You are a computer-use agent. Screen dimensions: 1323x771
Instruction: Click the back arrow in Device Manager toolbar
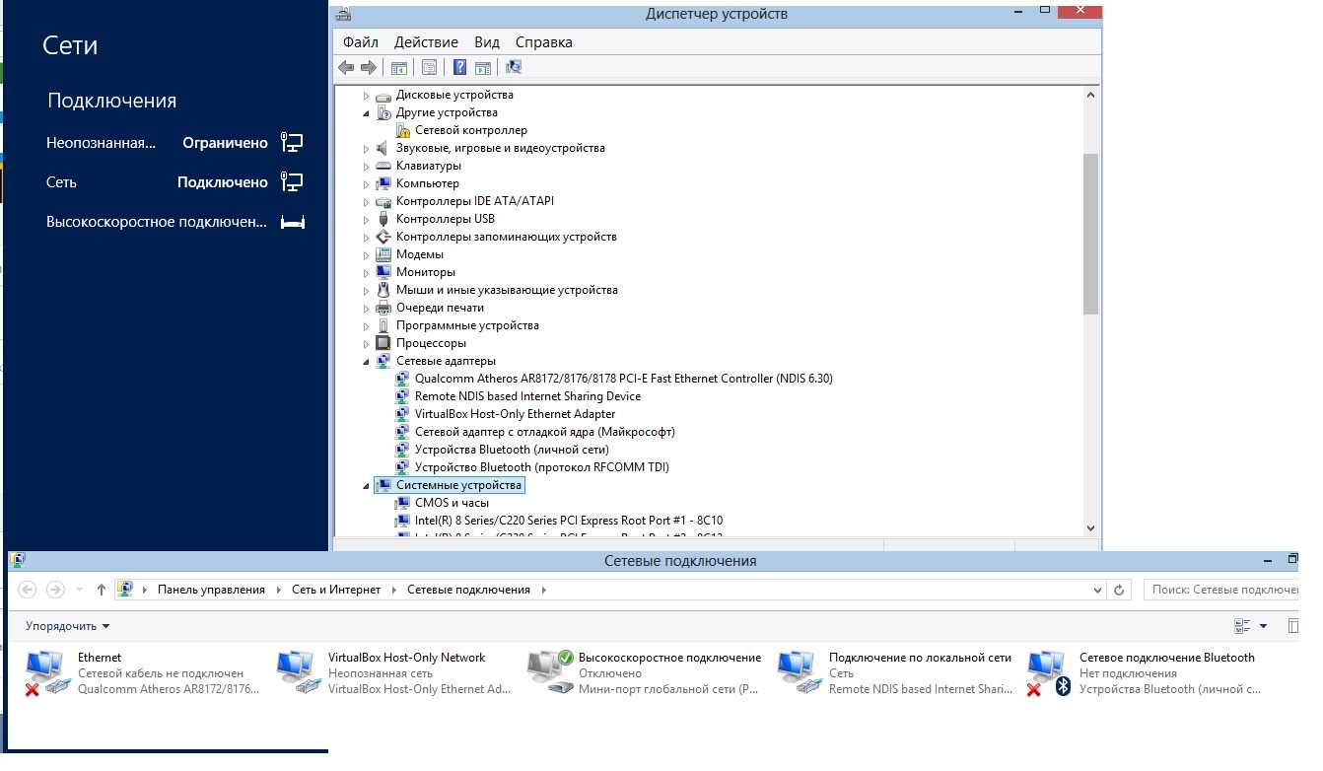[346, 68]
